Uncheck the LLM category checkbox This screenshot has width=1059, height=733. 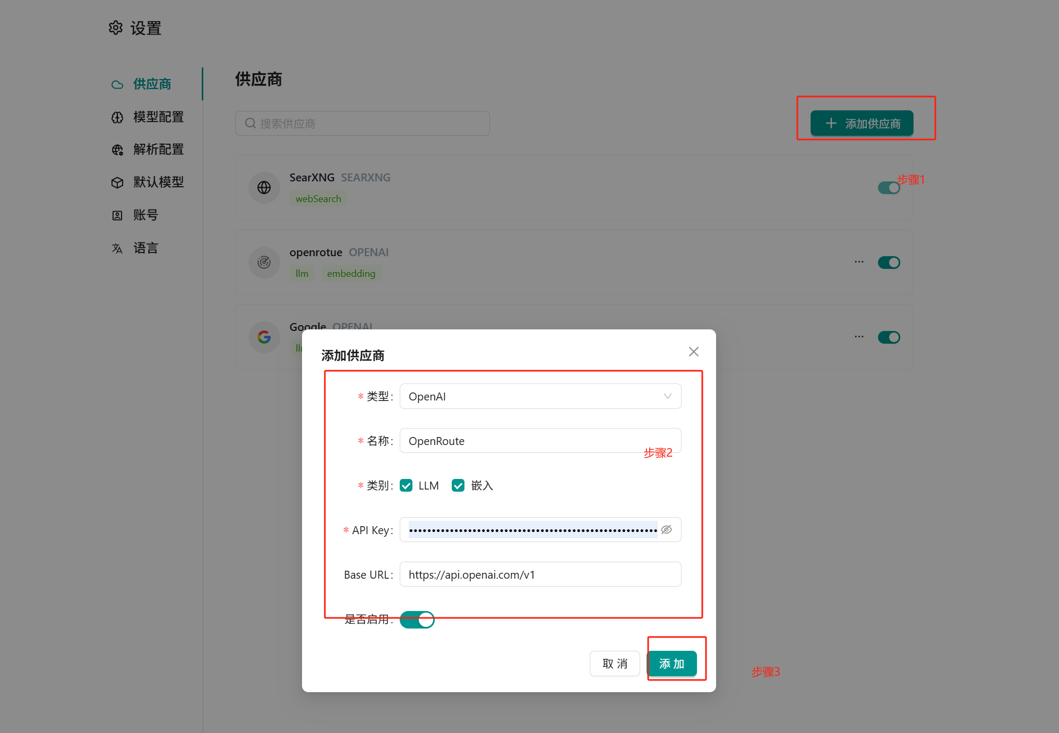[x=407, y=485]
